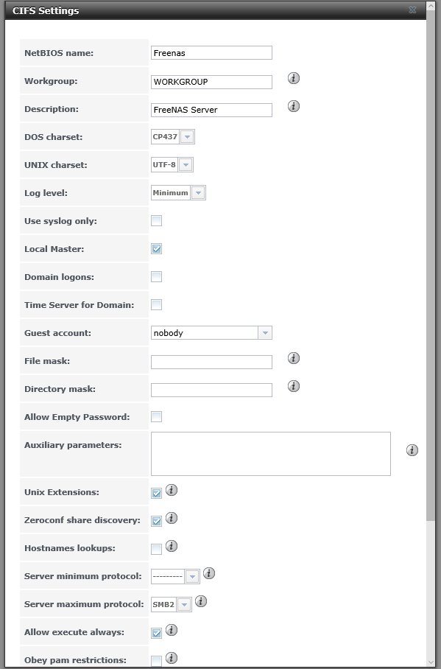The image size is (441, 669).
Task: Click the info icon next to Workgroup
Action: (294, 78)
